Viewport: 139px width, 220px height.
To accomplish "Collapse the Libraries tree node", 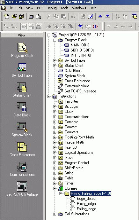I will point(55,189).
